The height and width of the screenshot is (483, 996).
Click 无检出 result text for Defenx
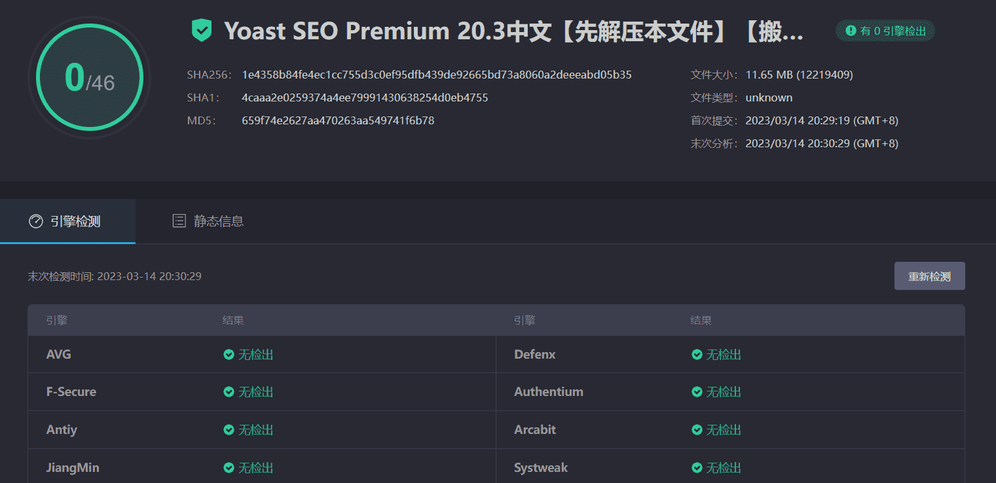724,355
